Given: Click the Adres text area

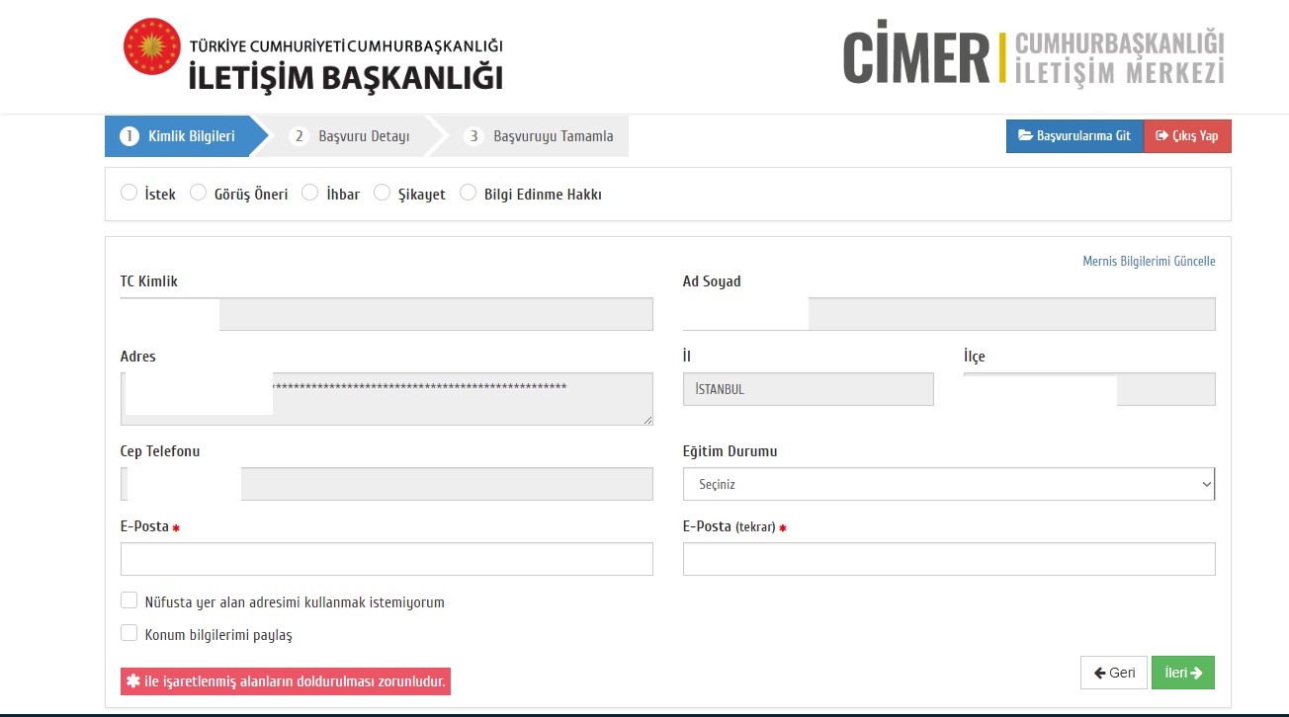Looking at the screenshot, I should coord(387,399).
